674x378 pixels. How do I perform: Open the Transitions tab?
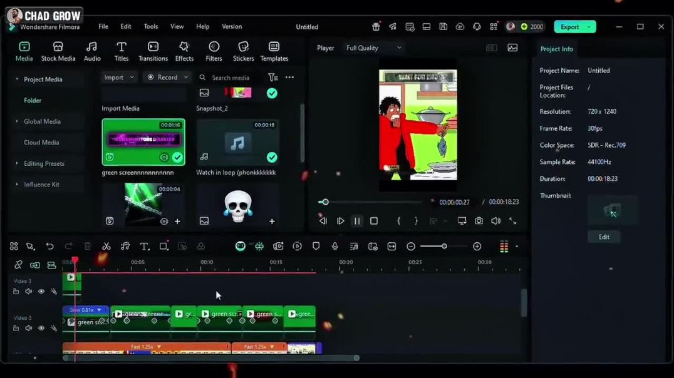tap(153, 51)
